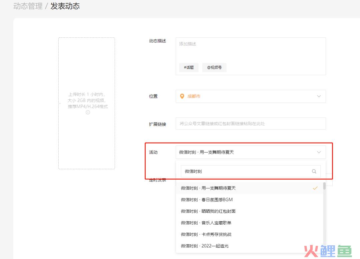The width and height of the screenshot is (360, 259).
Task: Focus the 扩展链接 link input field
Action: pos(251,123)
